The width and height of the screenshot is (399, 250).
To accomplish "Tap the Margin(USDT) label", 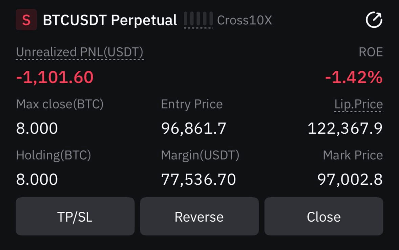I will click(200, 155).
